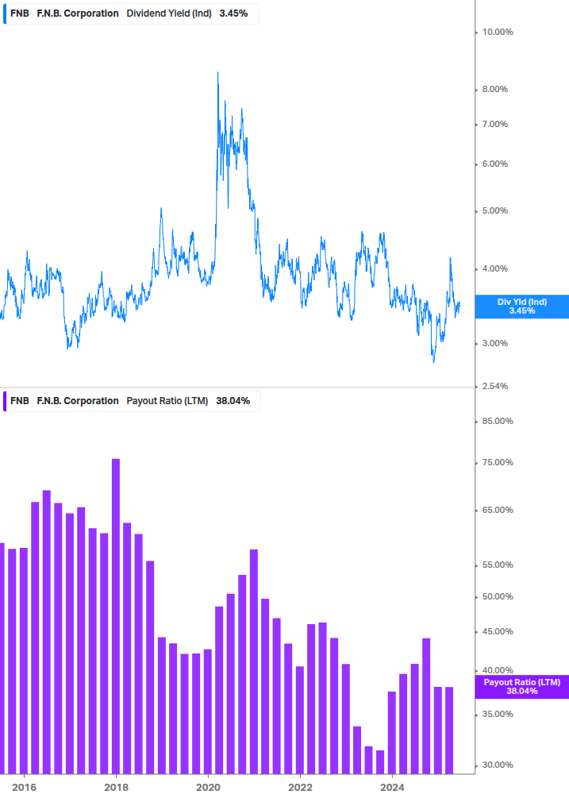Viewport: 569px width, 798px height.
Task: Click the 2018 date axis label
Action: [117, 788]
